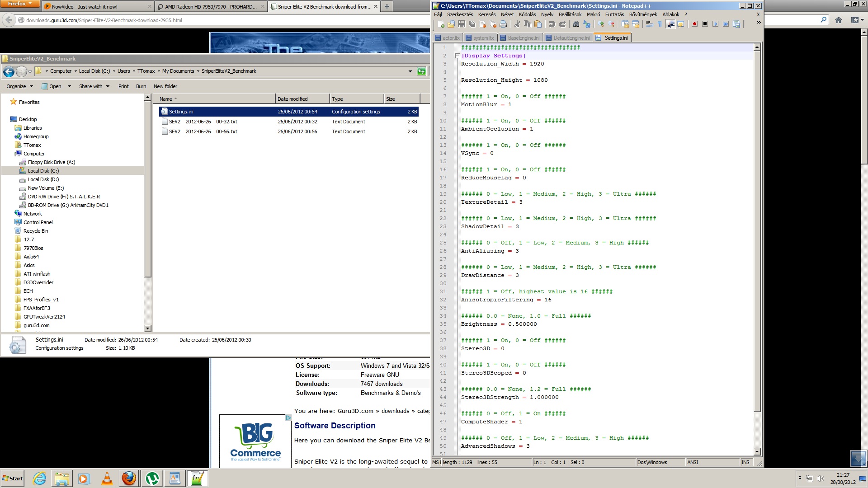
Task: Open a new tab in Firefox
Action: point(387,6)
